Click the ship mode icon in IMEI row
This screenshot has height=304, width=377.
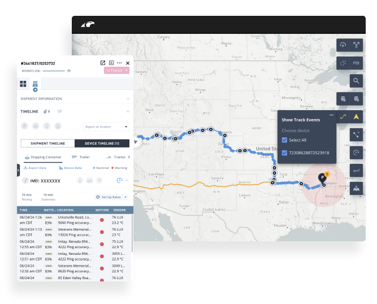click(90, 180)
